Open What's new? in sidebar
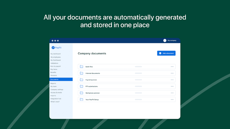This screenshot has height=129, width=230. click(x=55, y=102)
